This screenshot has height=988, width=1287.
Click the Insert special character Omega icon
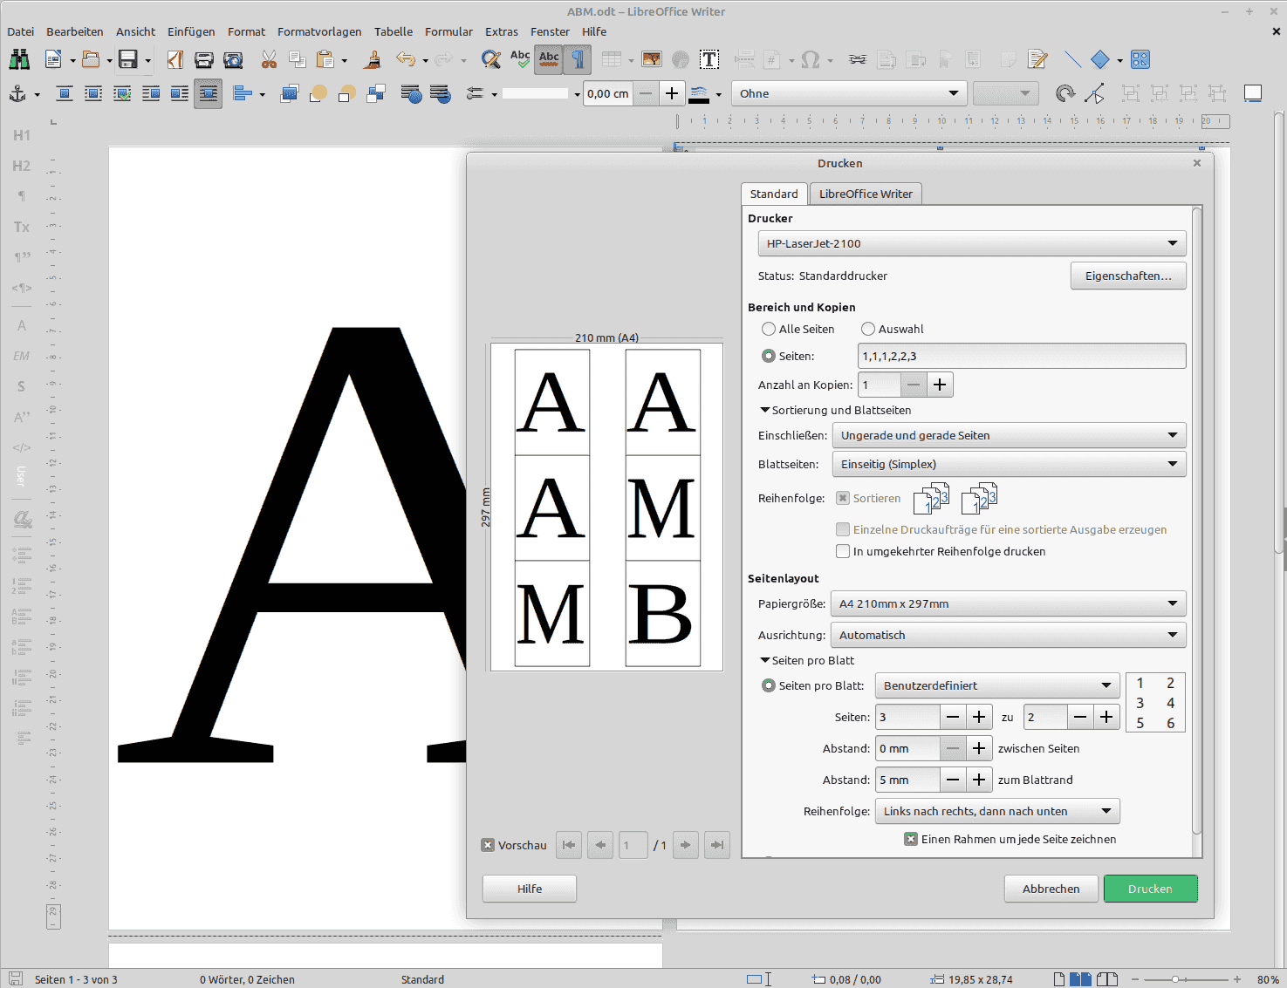pos(810,59)
